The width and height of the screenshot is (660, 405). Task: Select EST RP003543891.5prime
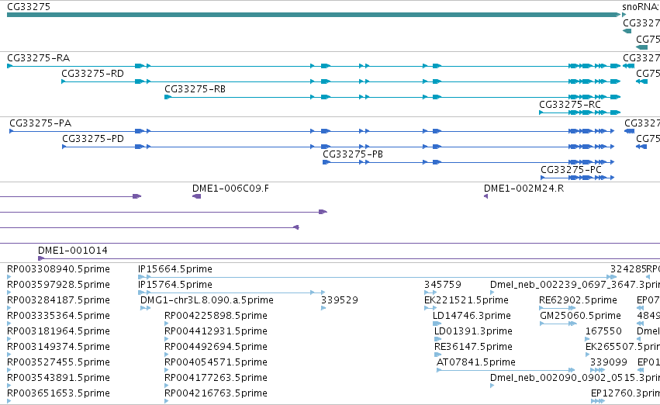tap(58, 378)
